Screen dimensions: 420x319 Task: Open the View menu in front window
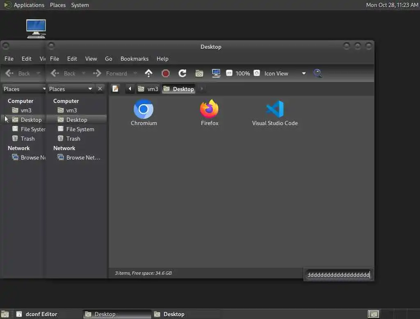pos(91,59)
